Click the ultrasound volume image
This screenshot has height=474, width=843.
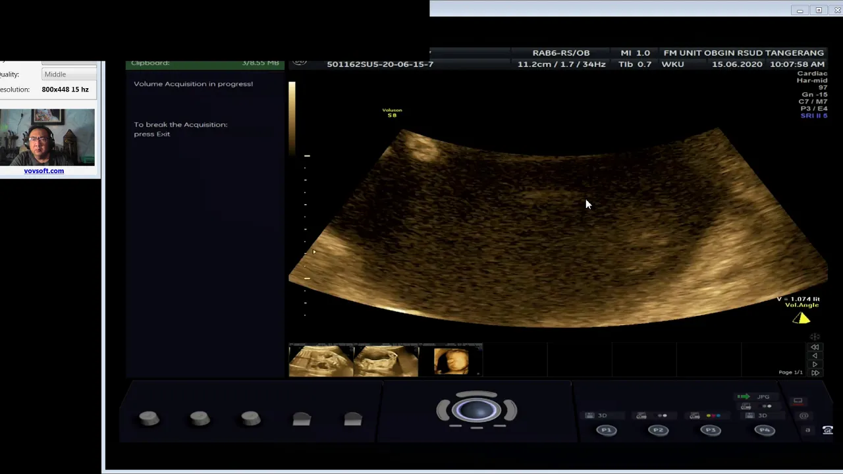click(x=558, y=227)
